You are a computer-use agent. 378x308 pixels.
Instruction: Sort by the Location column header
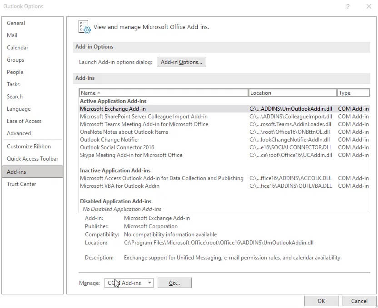293,93
